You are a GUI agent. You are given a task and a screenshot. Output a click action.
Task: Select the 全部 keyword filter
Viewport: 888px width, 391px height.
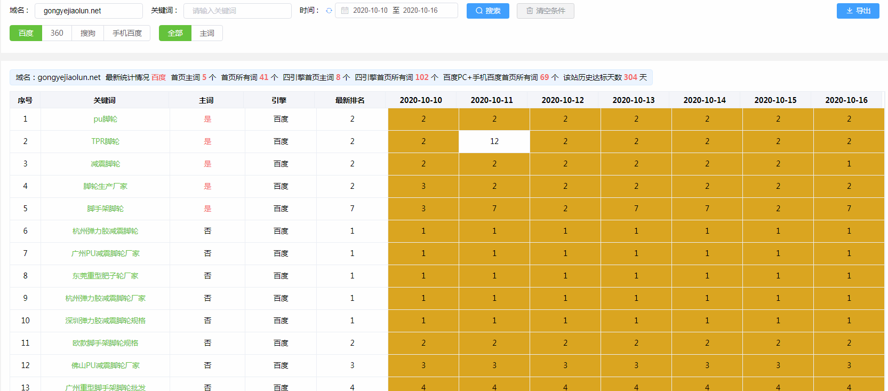pyautogui.click(x=175, y=33)
